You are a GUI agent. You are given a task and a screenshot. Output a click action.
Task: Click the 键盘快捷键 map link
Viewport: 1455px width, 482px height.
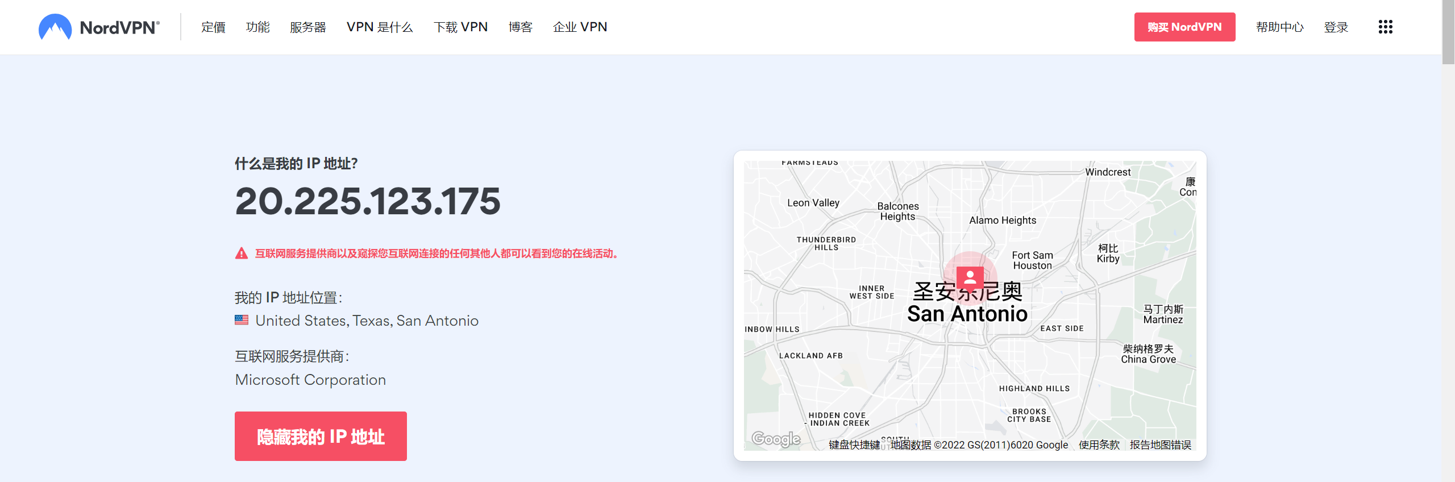tap(854, 444)
